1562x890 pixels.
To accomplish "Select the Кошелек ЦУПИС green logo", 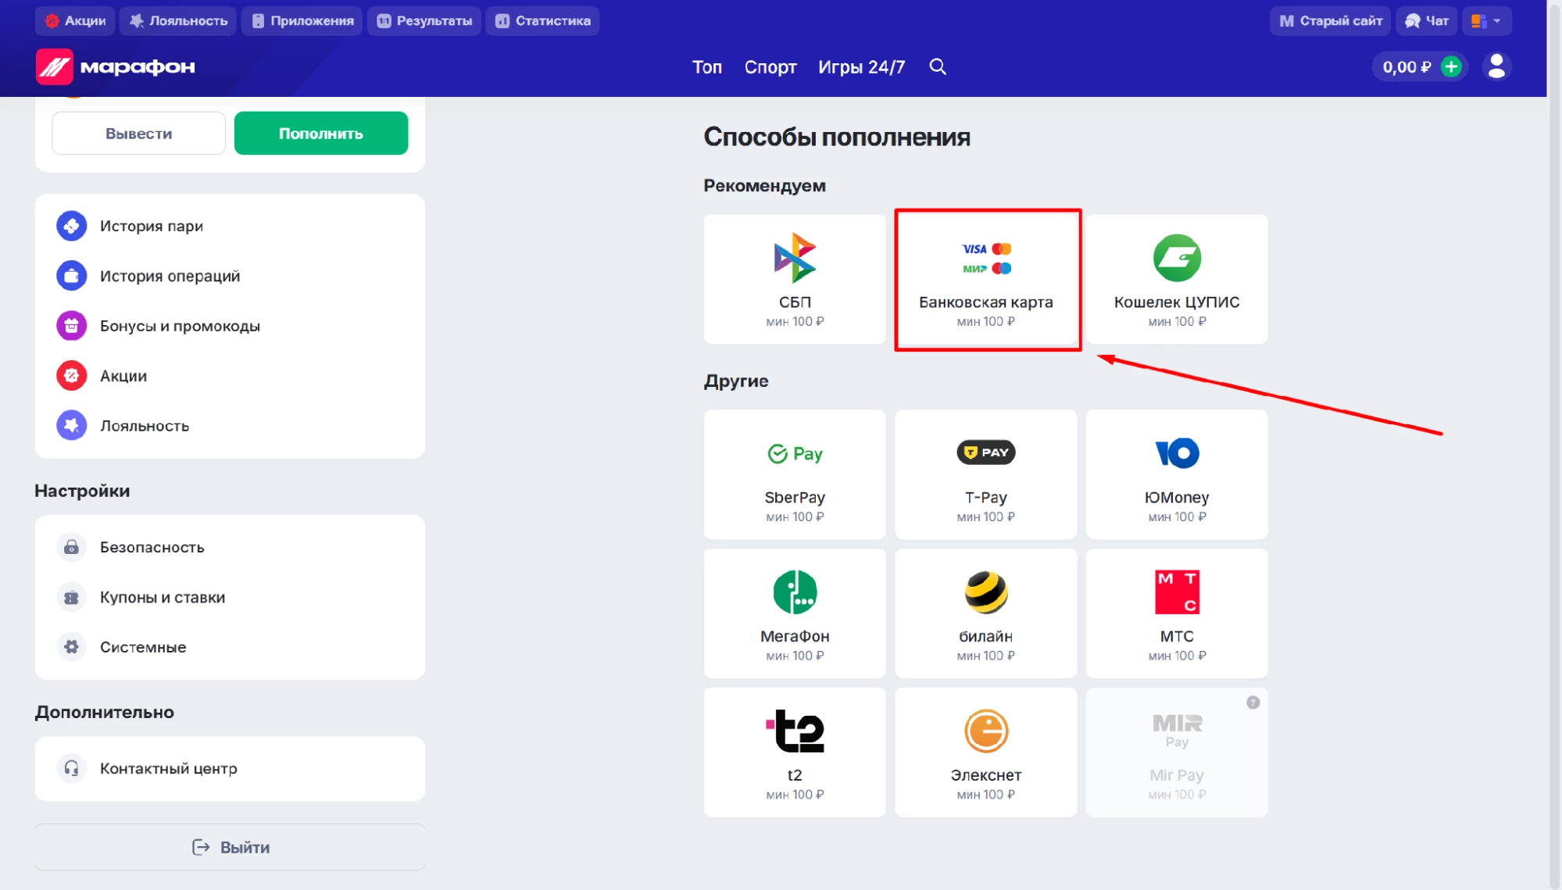I will (1177, 258).
